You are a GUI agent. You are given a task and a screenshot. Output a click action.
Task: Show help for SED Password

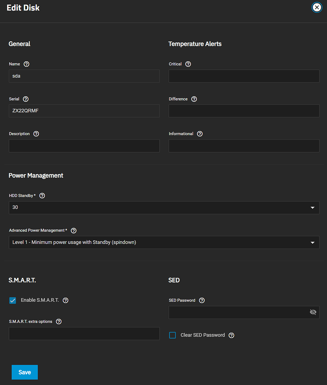coord(202,300)
